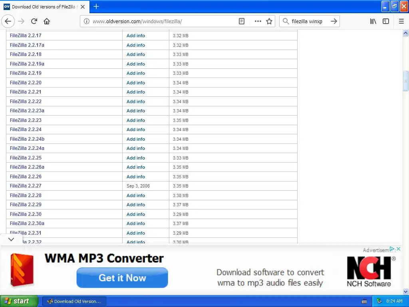
Task: Click Add info for FileZilla 2.2.31
Action: tap(136, 233)
